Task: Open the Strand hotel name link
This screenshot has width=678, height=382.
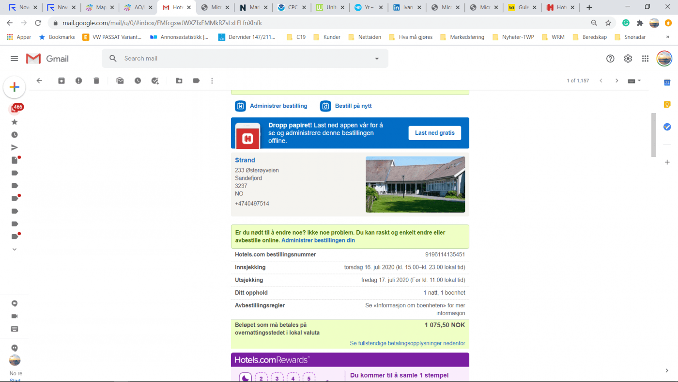Action: tap(245, 160)
